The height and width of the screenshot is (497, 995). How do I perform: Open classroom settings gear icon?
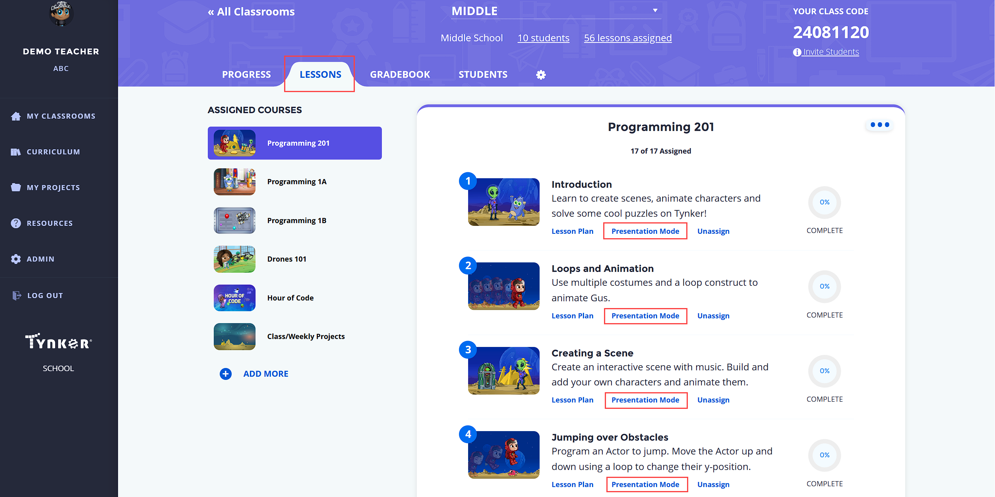(541, 75)
